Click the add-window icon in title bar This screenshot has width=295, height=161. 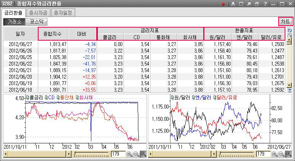pyautogui.click(x=241, y=4)
